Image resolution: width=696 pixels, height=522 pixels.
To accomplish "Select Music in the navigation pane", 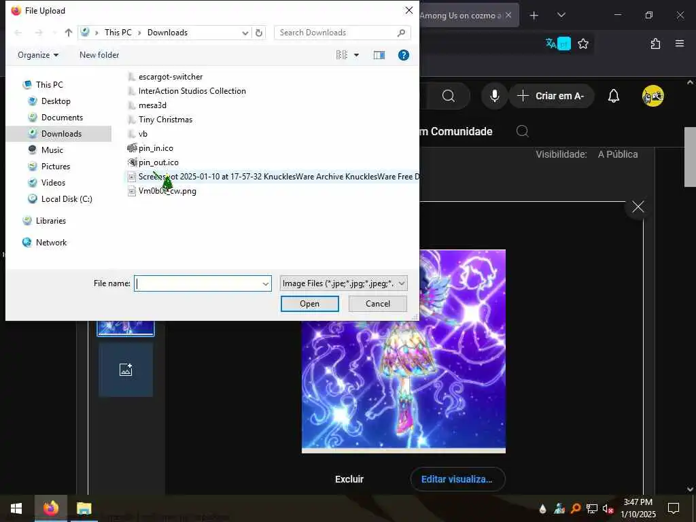I will [52, 150].
